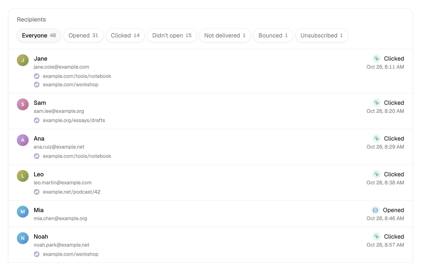Click email noah.park@example.net
This screenshot has width=421, height=263.
pyautogui.click(x=61, y=245)
